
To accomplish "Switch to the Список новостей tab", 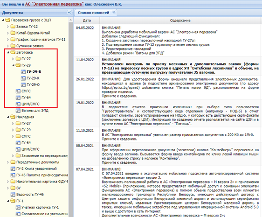I will 93,13.
